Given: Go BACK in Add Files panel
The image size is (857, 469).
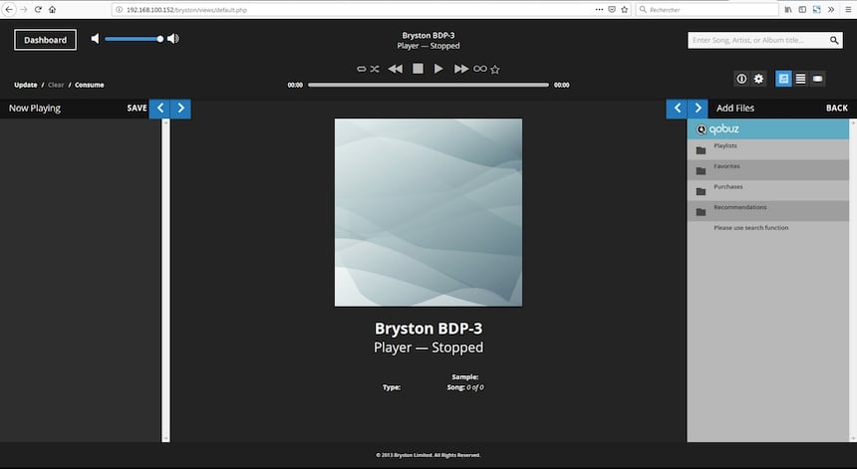Looking at the screenshot, I should (837, 109).
